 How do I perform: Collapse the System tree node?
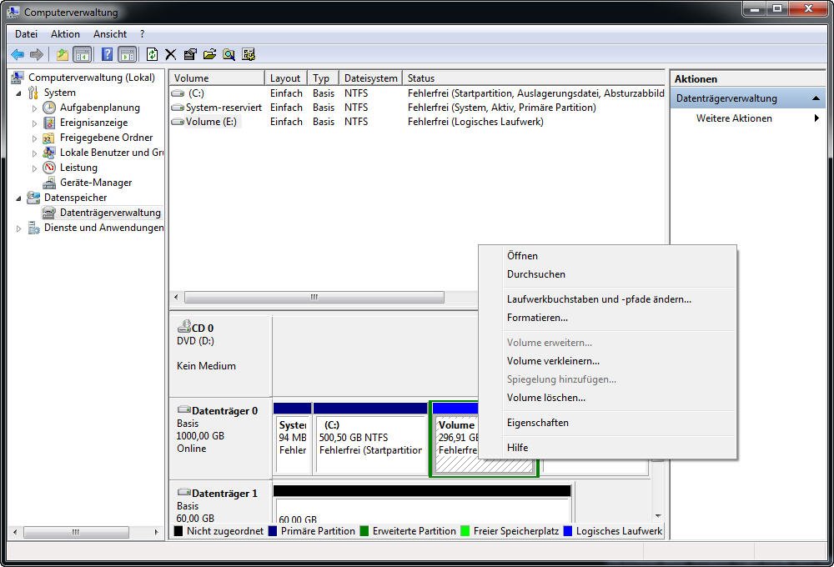(x=18, y=93)
